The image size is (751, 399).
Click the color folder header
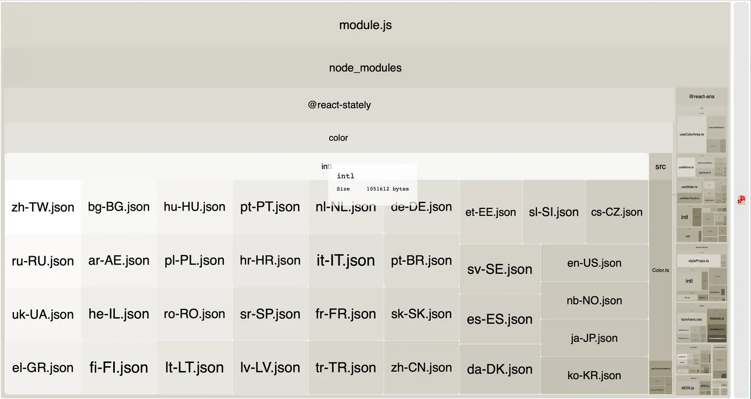click(338, 138)
